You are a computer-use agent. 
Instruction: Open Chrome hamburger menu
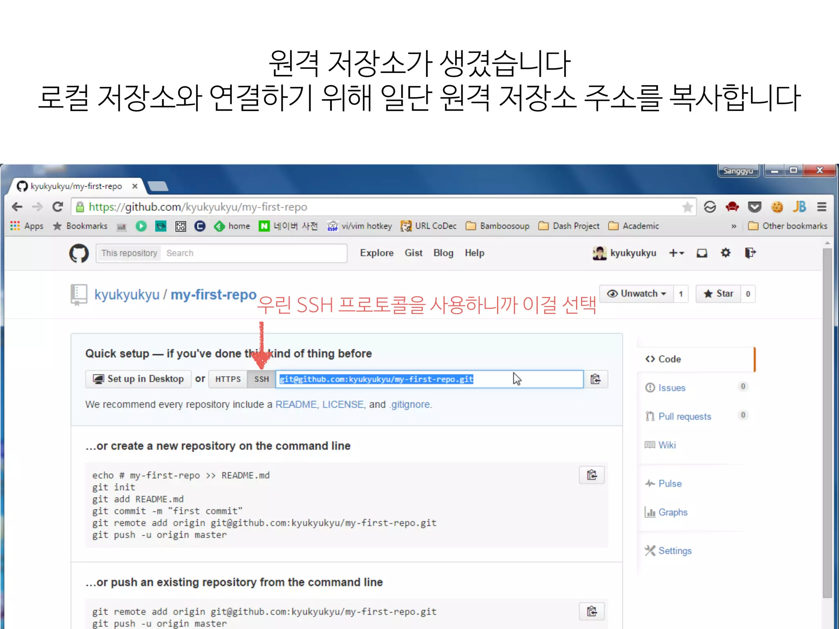pyautogui.click(x=821, y=207)
